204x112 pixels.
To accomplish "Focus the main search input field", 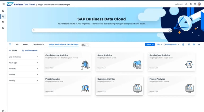I will click(x=102, y=30).
